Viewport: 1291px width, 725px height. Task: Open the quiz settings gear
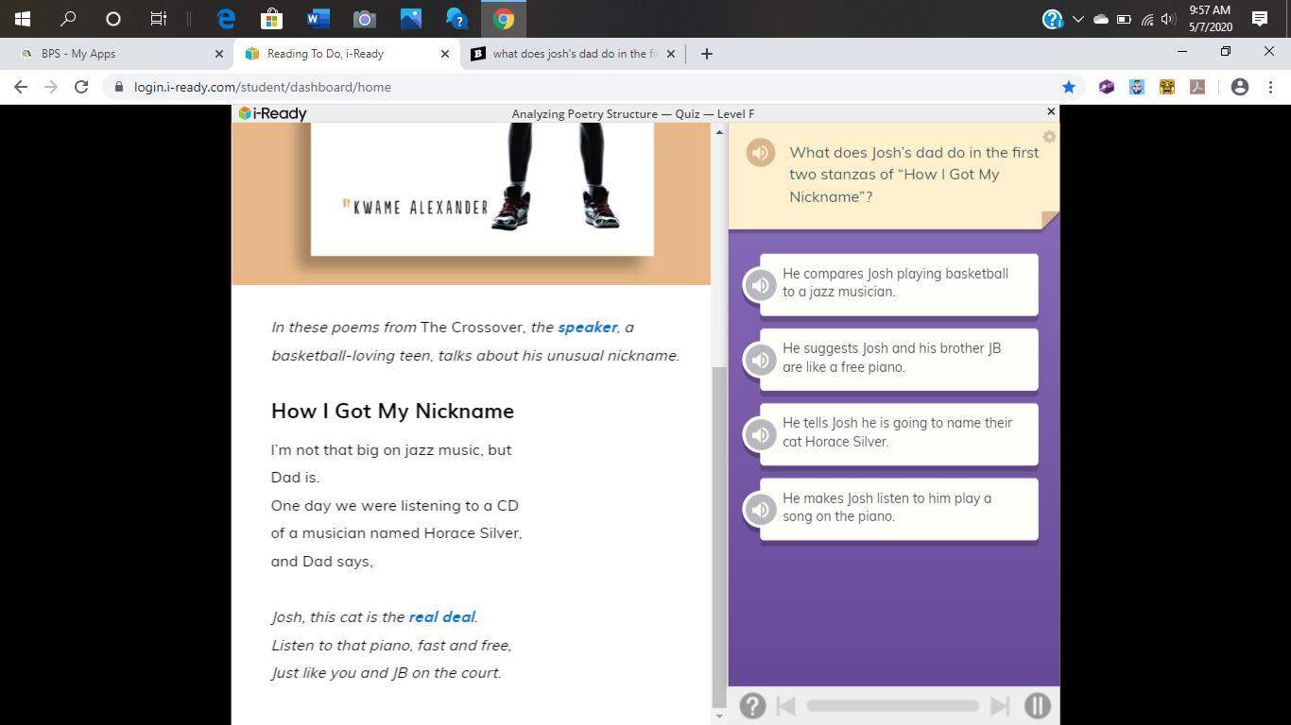[1049, 137]
